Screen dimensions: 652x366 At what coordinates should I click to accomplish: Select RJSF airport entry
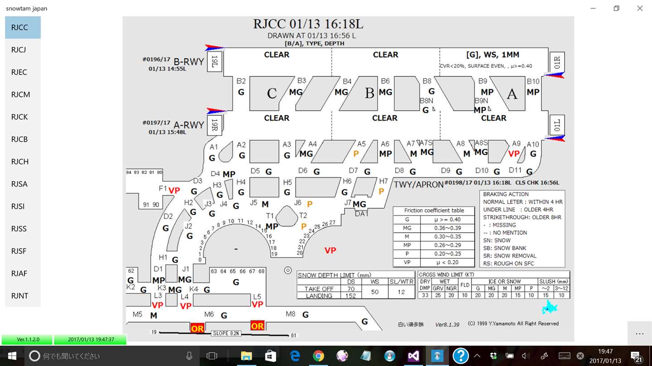tap(23, 251)
